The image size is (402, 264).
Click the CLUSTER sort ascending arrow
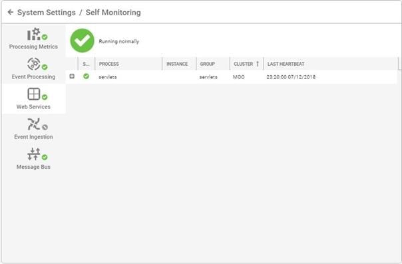(258, 64)
